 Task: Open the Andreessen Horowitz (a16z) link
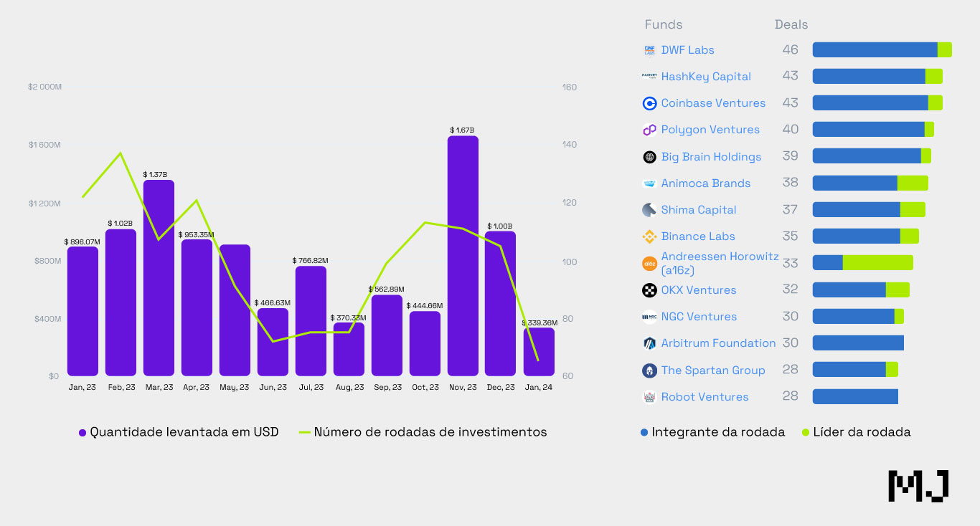point(720,263)
